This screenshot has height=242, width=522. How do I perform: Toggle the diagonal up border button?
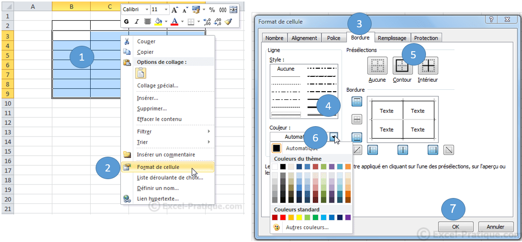pos(357,150)
